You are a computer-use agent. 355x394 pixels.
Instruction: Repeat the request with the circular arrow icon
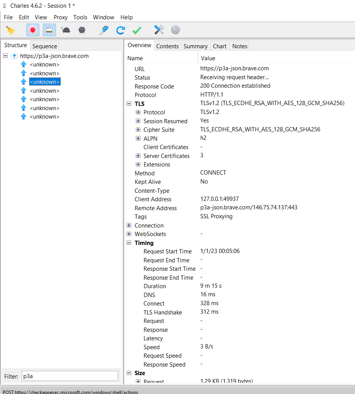click(x=120, y=30)
